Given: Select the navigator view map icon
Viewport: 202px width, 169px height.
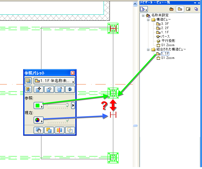Looking at the screenshot, I should point(180,9).
